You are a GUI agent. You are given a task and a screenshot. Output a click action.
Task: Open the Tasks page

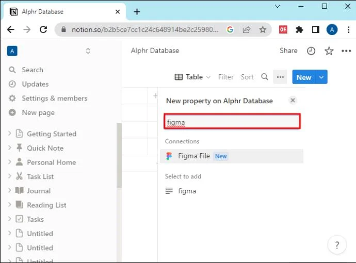pyautogui.click(x=35, y=220)
